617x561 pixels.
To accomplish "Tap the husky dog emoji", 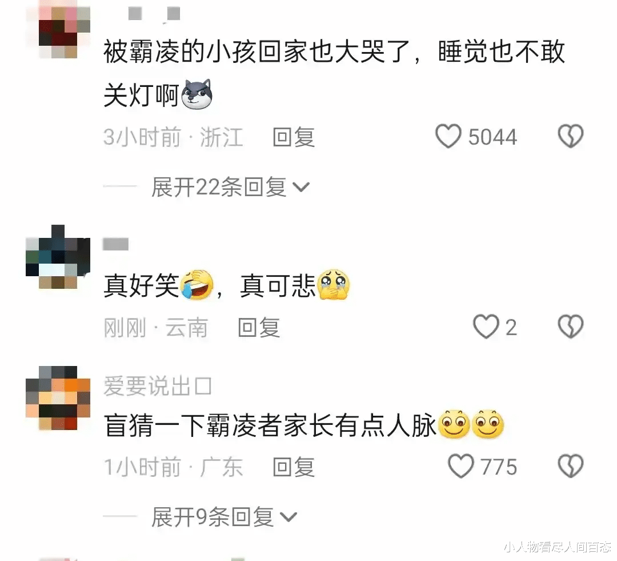I will coord(197,94).
